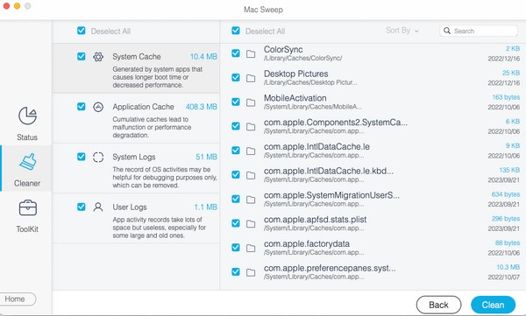Click the User Logs person icon
This screenshot has height=316, width=526.
click(x=98, y=207)
